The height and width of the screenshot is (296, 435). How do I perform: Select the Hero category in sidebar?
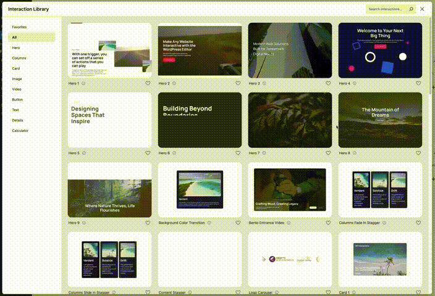coord(16,47)
